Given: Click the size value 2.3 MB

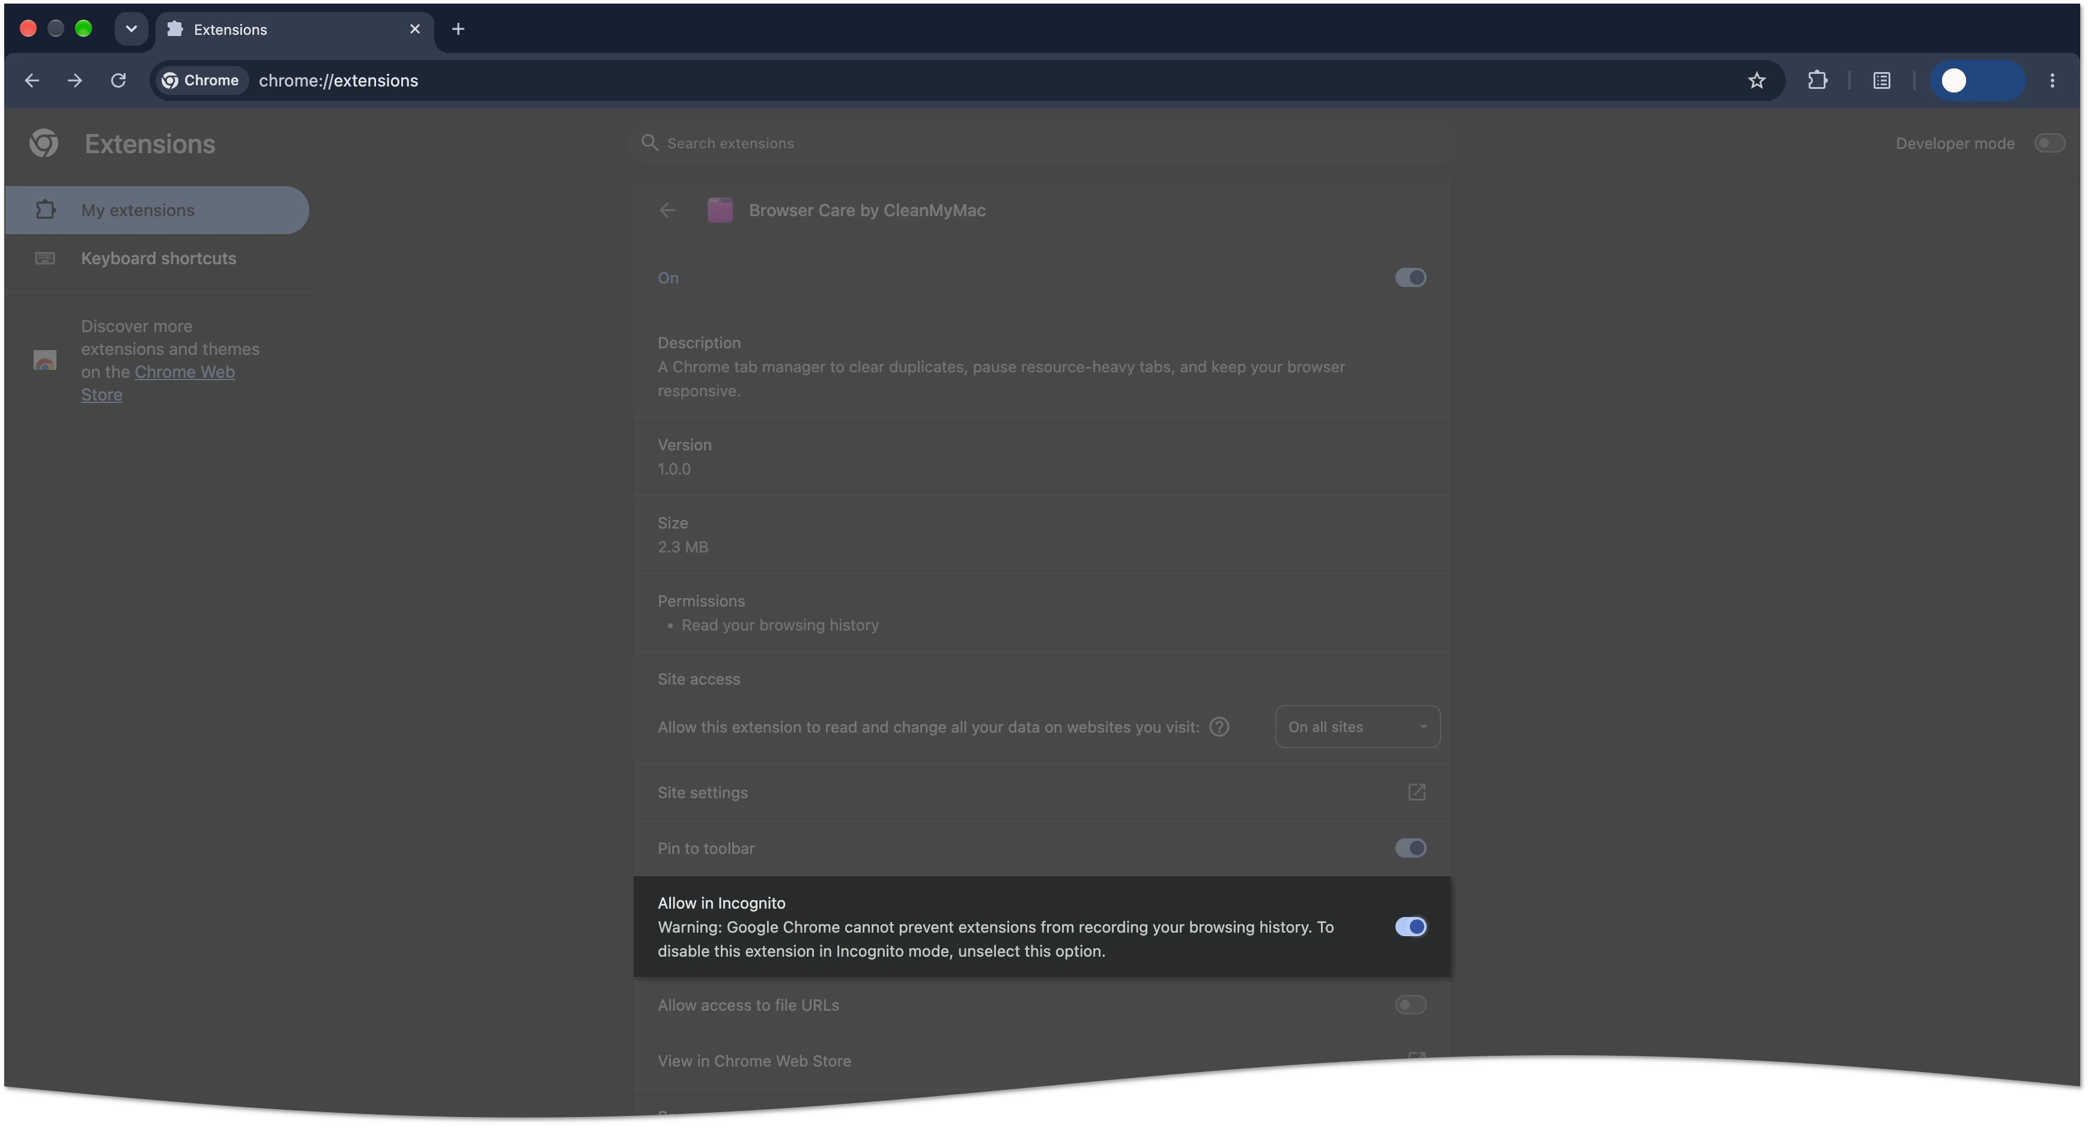Looking at the screenshot, I should (x=682, y=547).
